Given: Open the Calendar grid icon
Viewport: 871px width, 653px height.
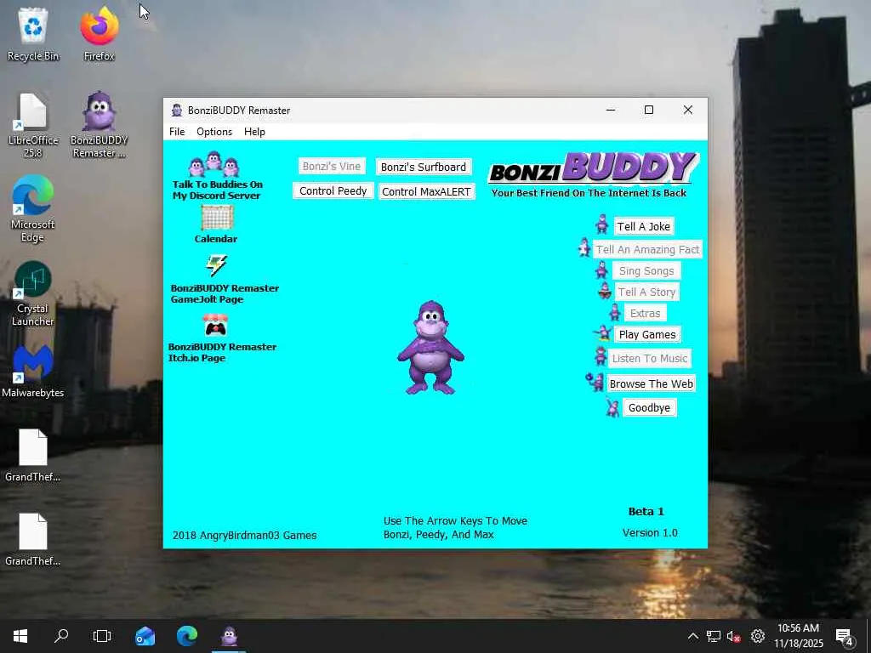Looking at the screenshot, I should click(217, 218).
